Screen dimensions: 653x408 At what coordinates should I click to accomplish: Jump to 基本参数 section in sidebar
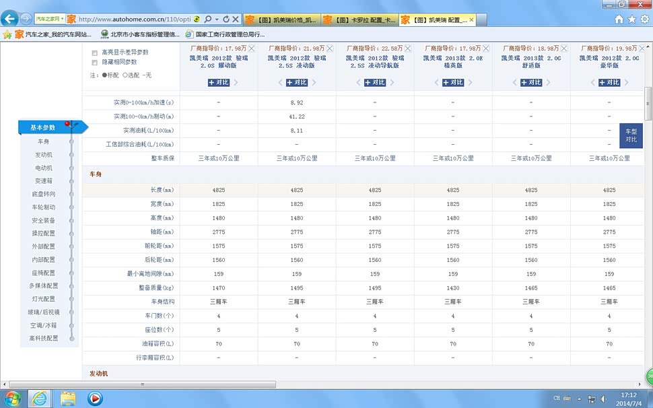pos(42,127)
